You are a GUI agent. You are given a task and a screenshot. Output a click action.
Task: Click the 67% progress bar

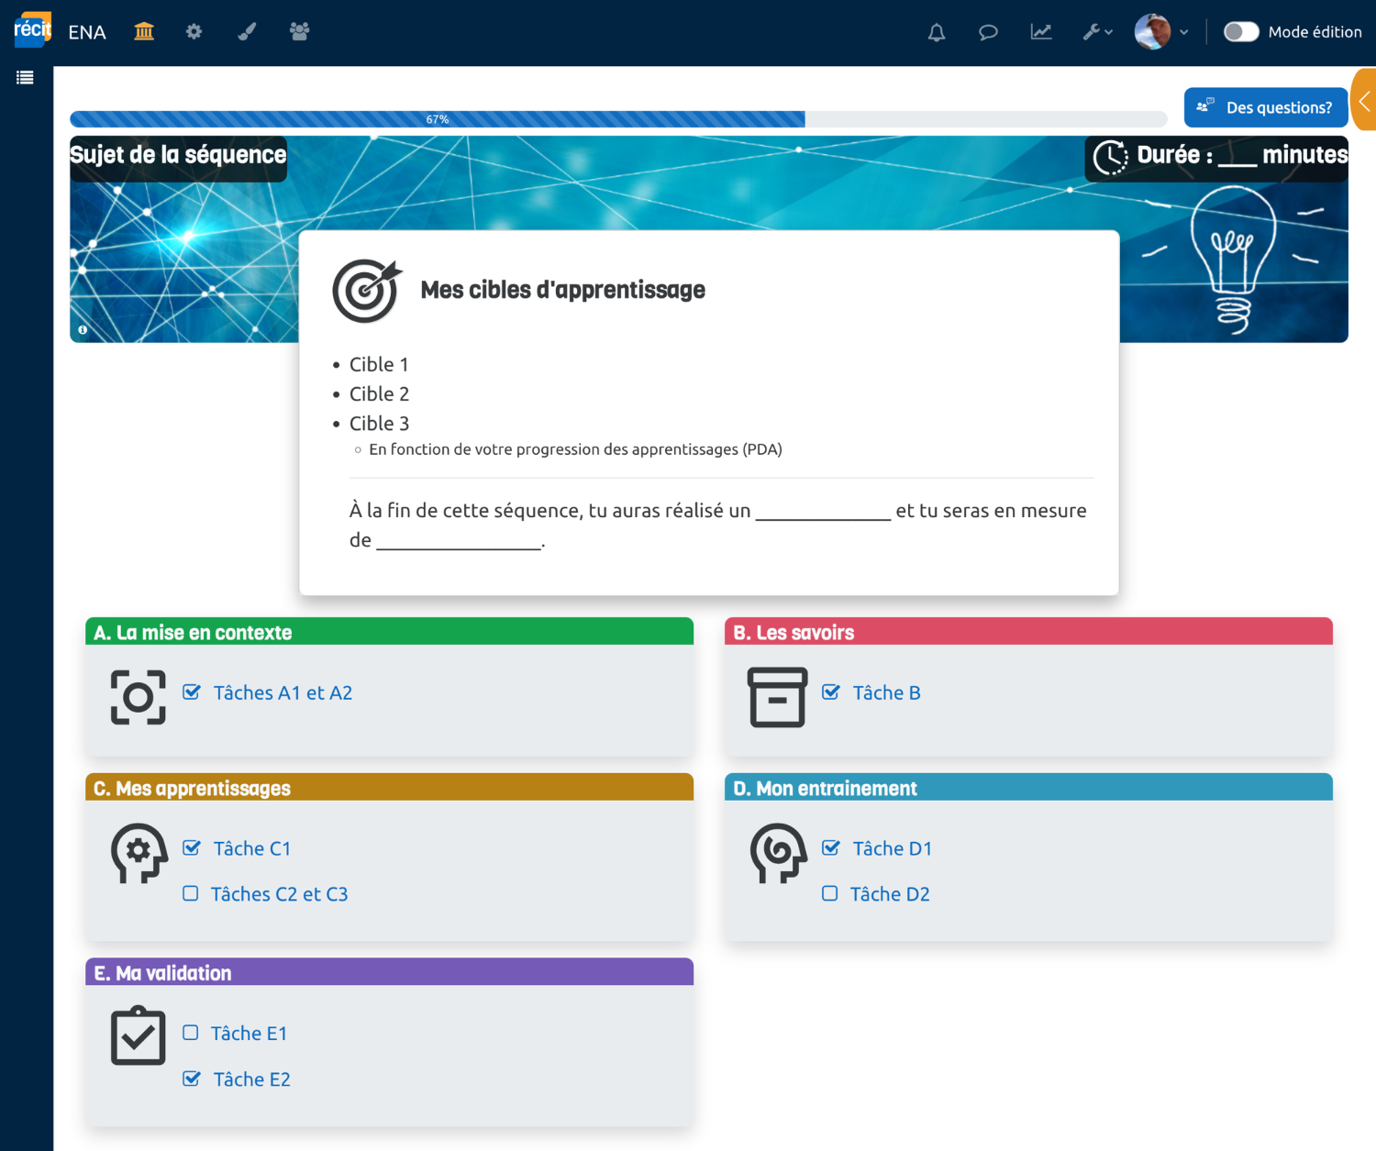click(x=437, y=119)
